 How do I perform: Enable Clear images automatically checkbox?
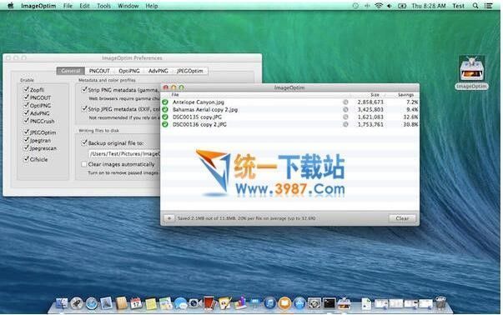[84, 164]
